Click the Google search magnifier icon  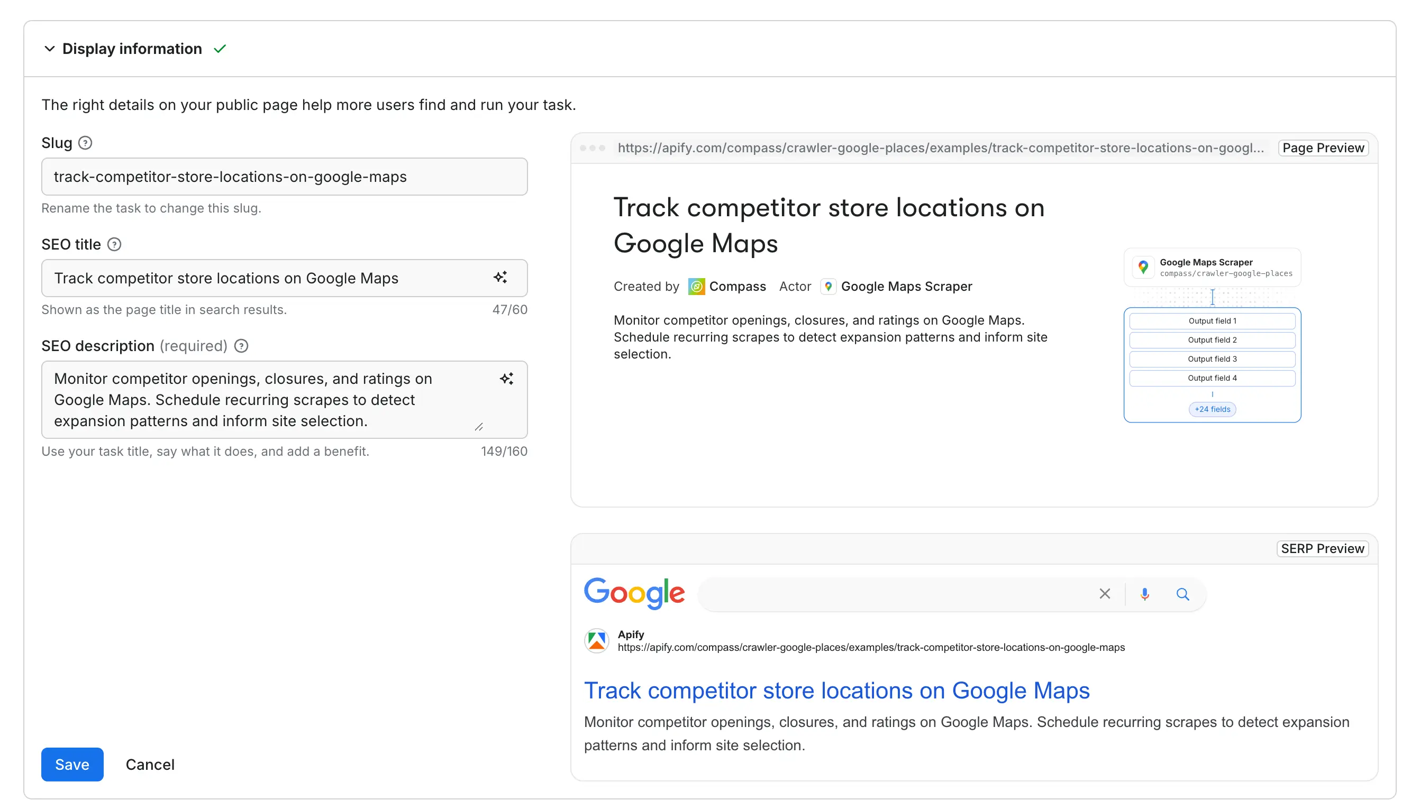pos(1183,594)
